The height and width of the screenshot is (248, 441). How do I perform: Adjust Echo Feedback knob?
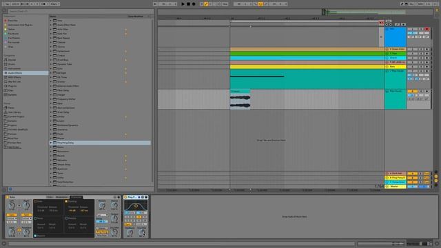(26, 232)
